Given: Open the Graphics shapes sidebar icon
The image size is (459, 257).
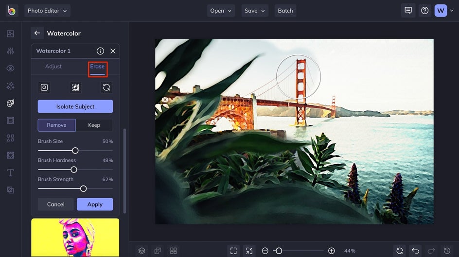Looking at the screenshot, I should point(10,137).
